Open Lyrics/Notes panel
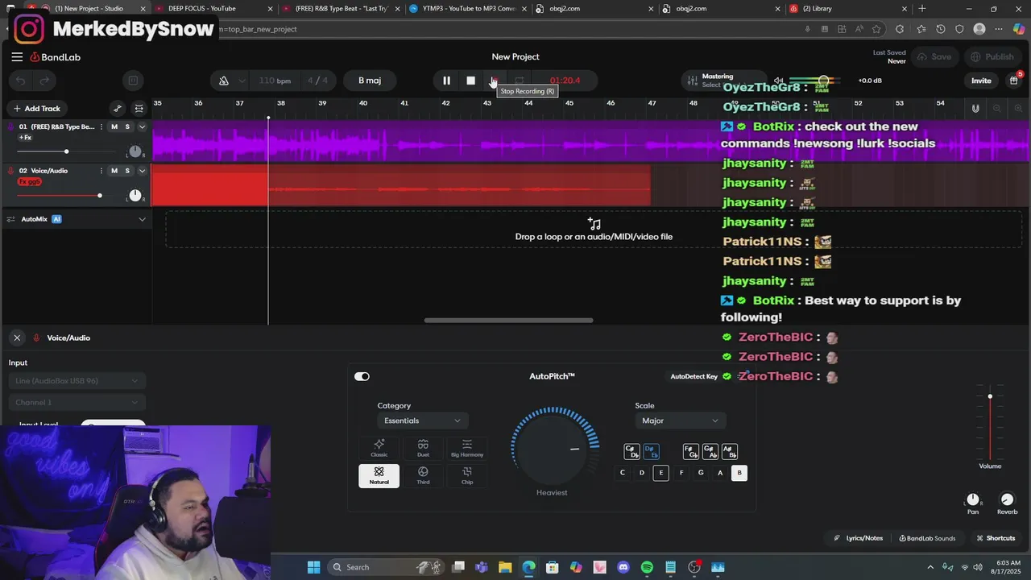The height and width of the screenshot is (580, 1031). (x=859, y=538)
